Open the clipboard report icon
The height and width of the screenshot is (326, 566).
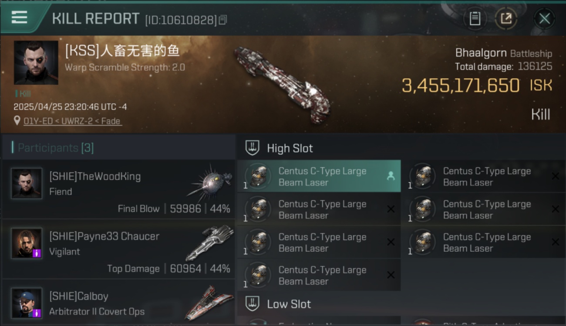(475, 19)
